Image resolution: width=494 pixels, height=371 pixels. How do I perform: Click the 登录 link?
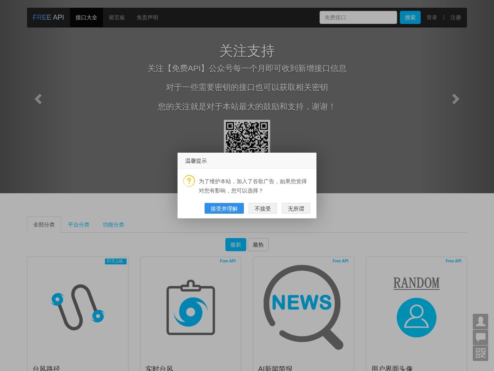point(432,17)
